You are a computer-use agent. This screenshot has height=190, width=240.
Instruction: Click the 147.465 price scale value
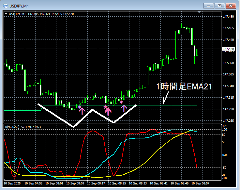[228, 28]
